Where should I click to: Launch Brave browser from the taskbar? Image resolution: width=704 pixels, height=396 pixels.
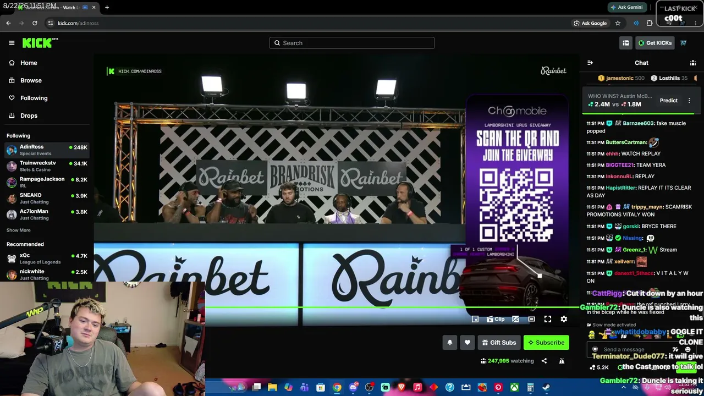pos(402,387)
